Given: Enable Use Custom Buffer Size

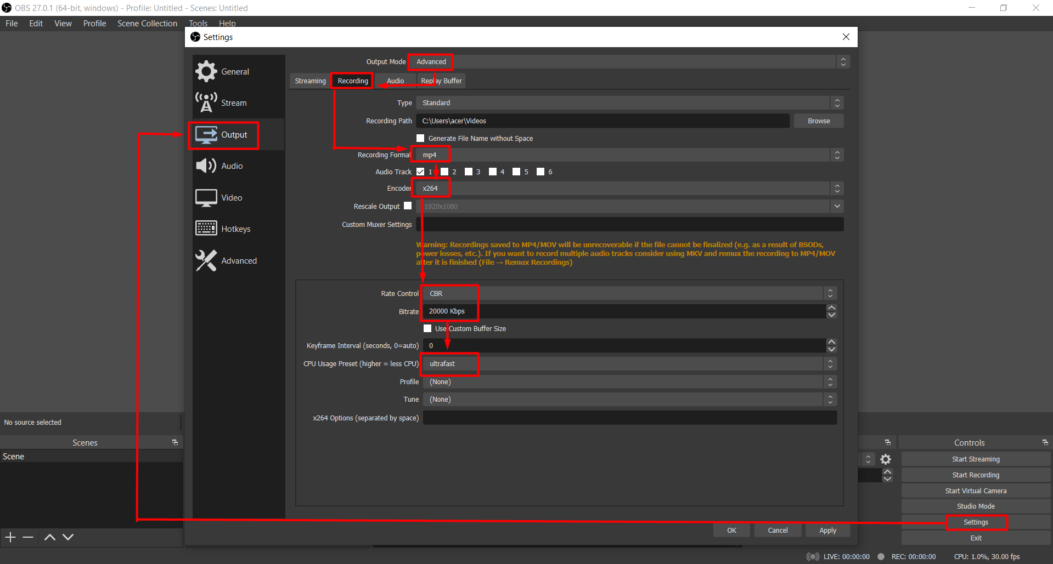Looking at the screenshot, I should 427,328.
